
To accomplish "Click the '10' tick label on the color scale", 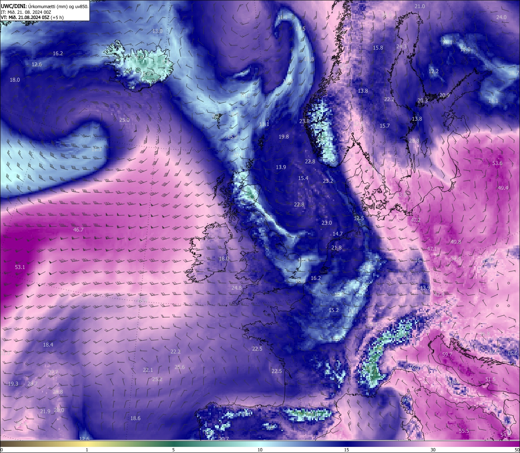I will (260, 450).
